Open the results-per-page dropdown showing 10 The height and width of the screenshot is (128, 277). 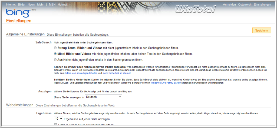58,119
